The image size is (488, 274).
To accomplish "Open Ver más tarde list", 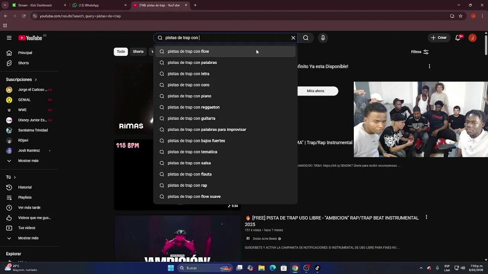I will pyautogui.click(x=29, y=208).
